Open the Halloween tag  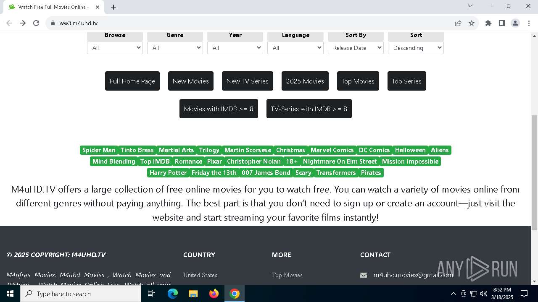click(410, 150)
